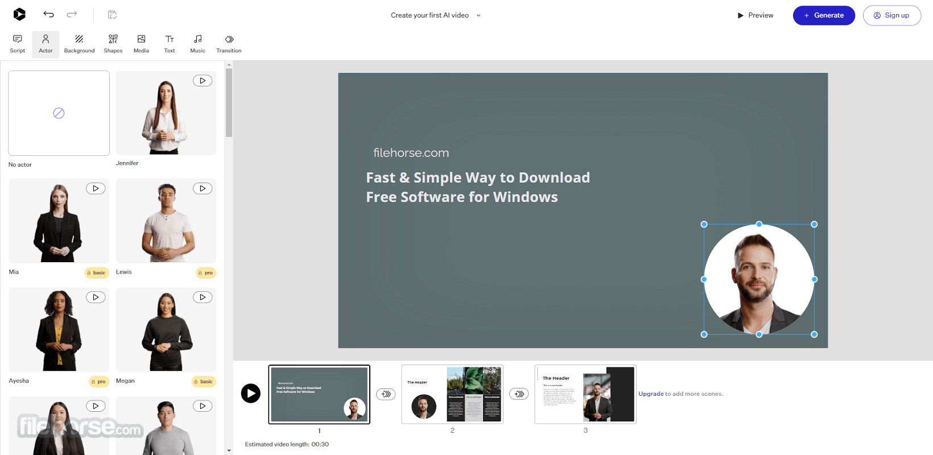Open the Text tab

(x=170, y=44)
